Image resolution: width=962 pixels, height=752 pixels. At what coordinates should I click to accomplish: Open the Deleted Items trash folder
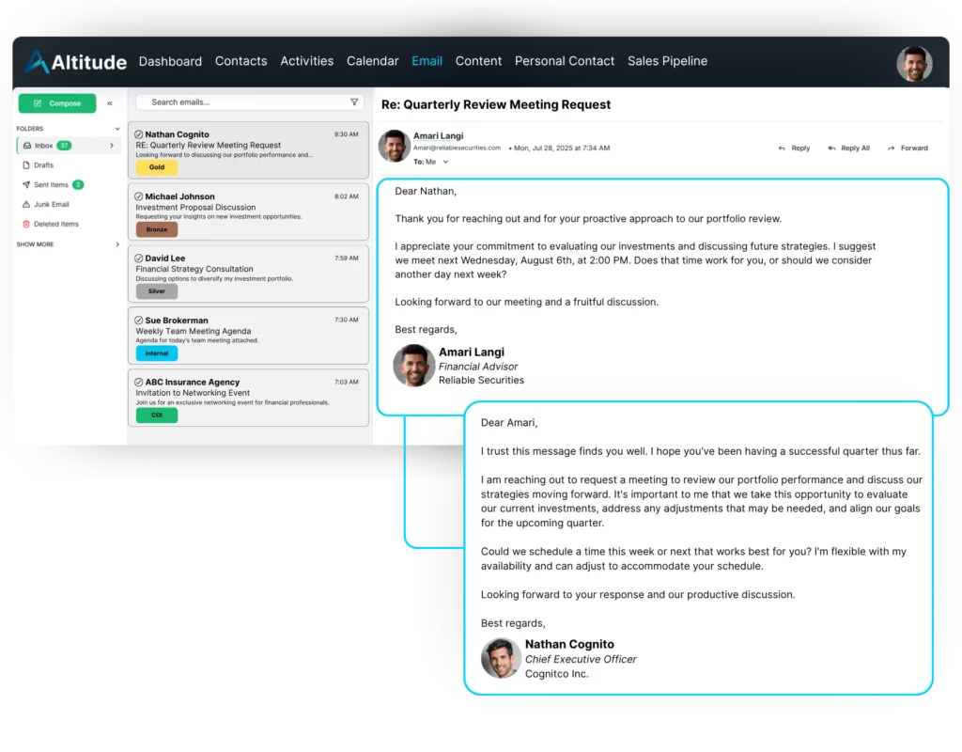point(55,225)
